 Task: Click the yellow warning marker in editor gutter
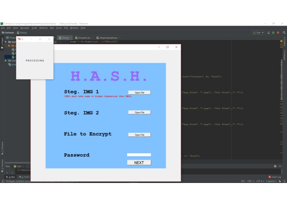(x=281, y=41)
